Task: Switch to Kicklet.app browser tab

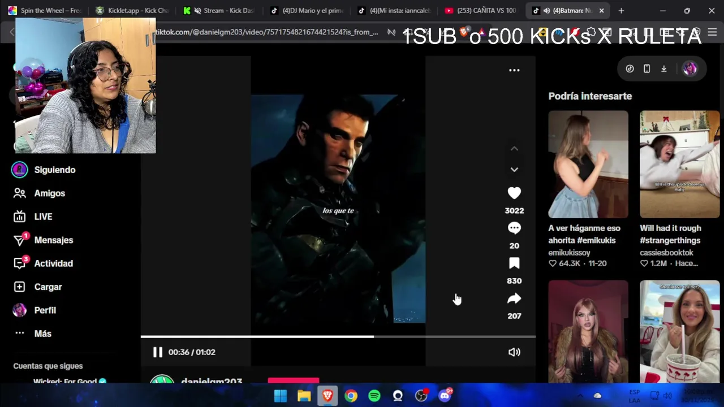Action: tap(133, 11)
